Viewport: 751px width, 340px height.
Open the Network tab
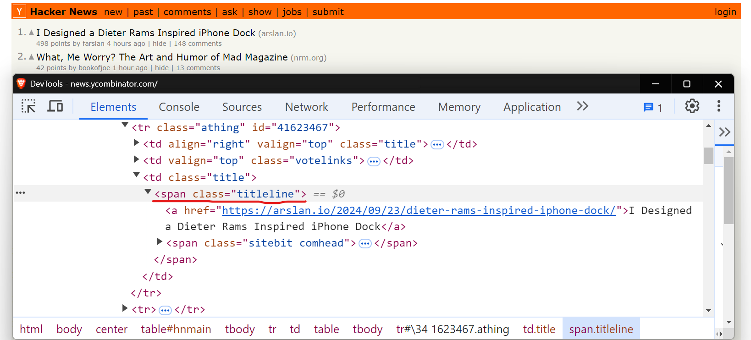click(307, 107)
